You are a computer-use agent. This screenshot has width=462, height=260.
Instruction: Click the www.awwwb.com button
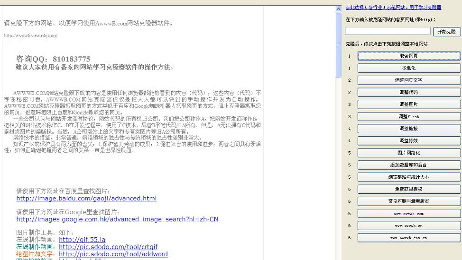[x=408, y=214]
